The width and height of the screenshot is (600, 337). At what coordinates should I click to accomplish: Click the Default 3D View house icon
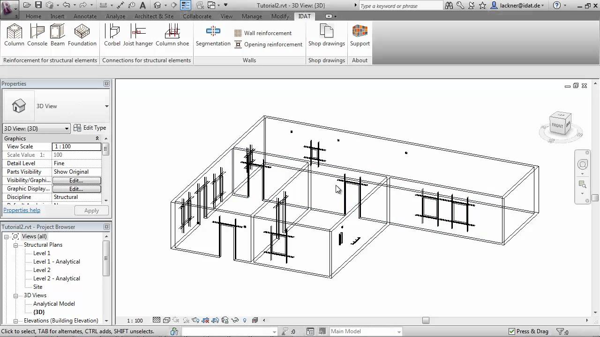coord(157,5)
